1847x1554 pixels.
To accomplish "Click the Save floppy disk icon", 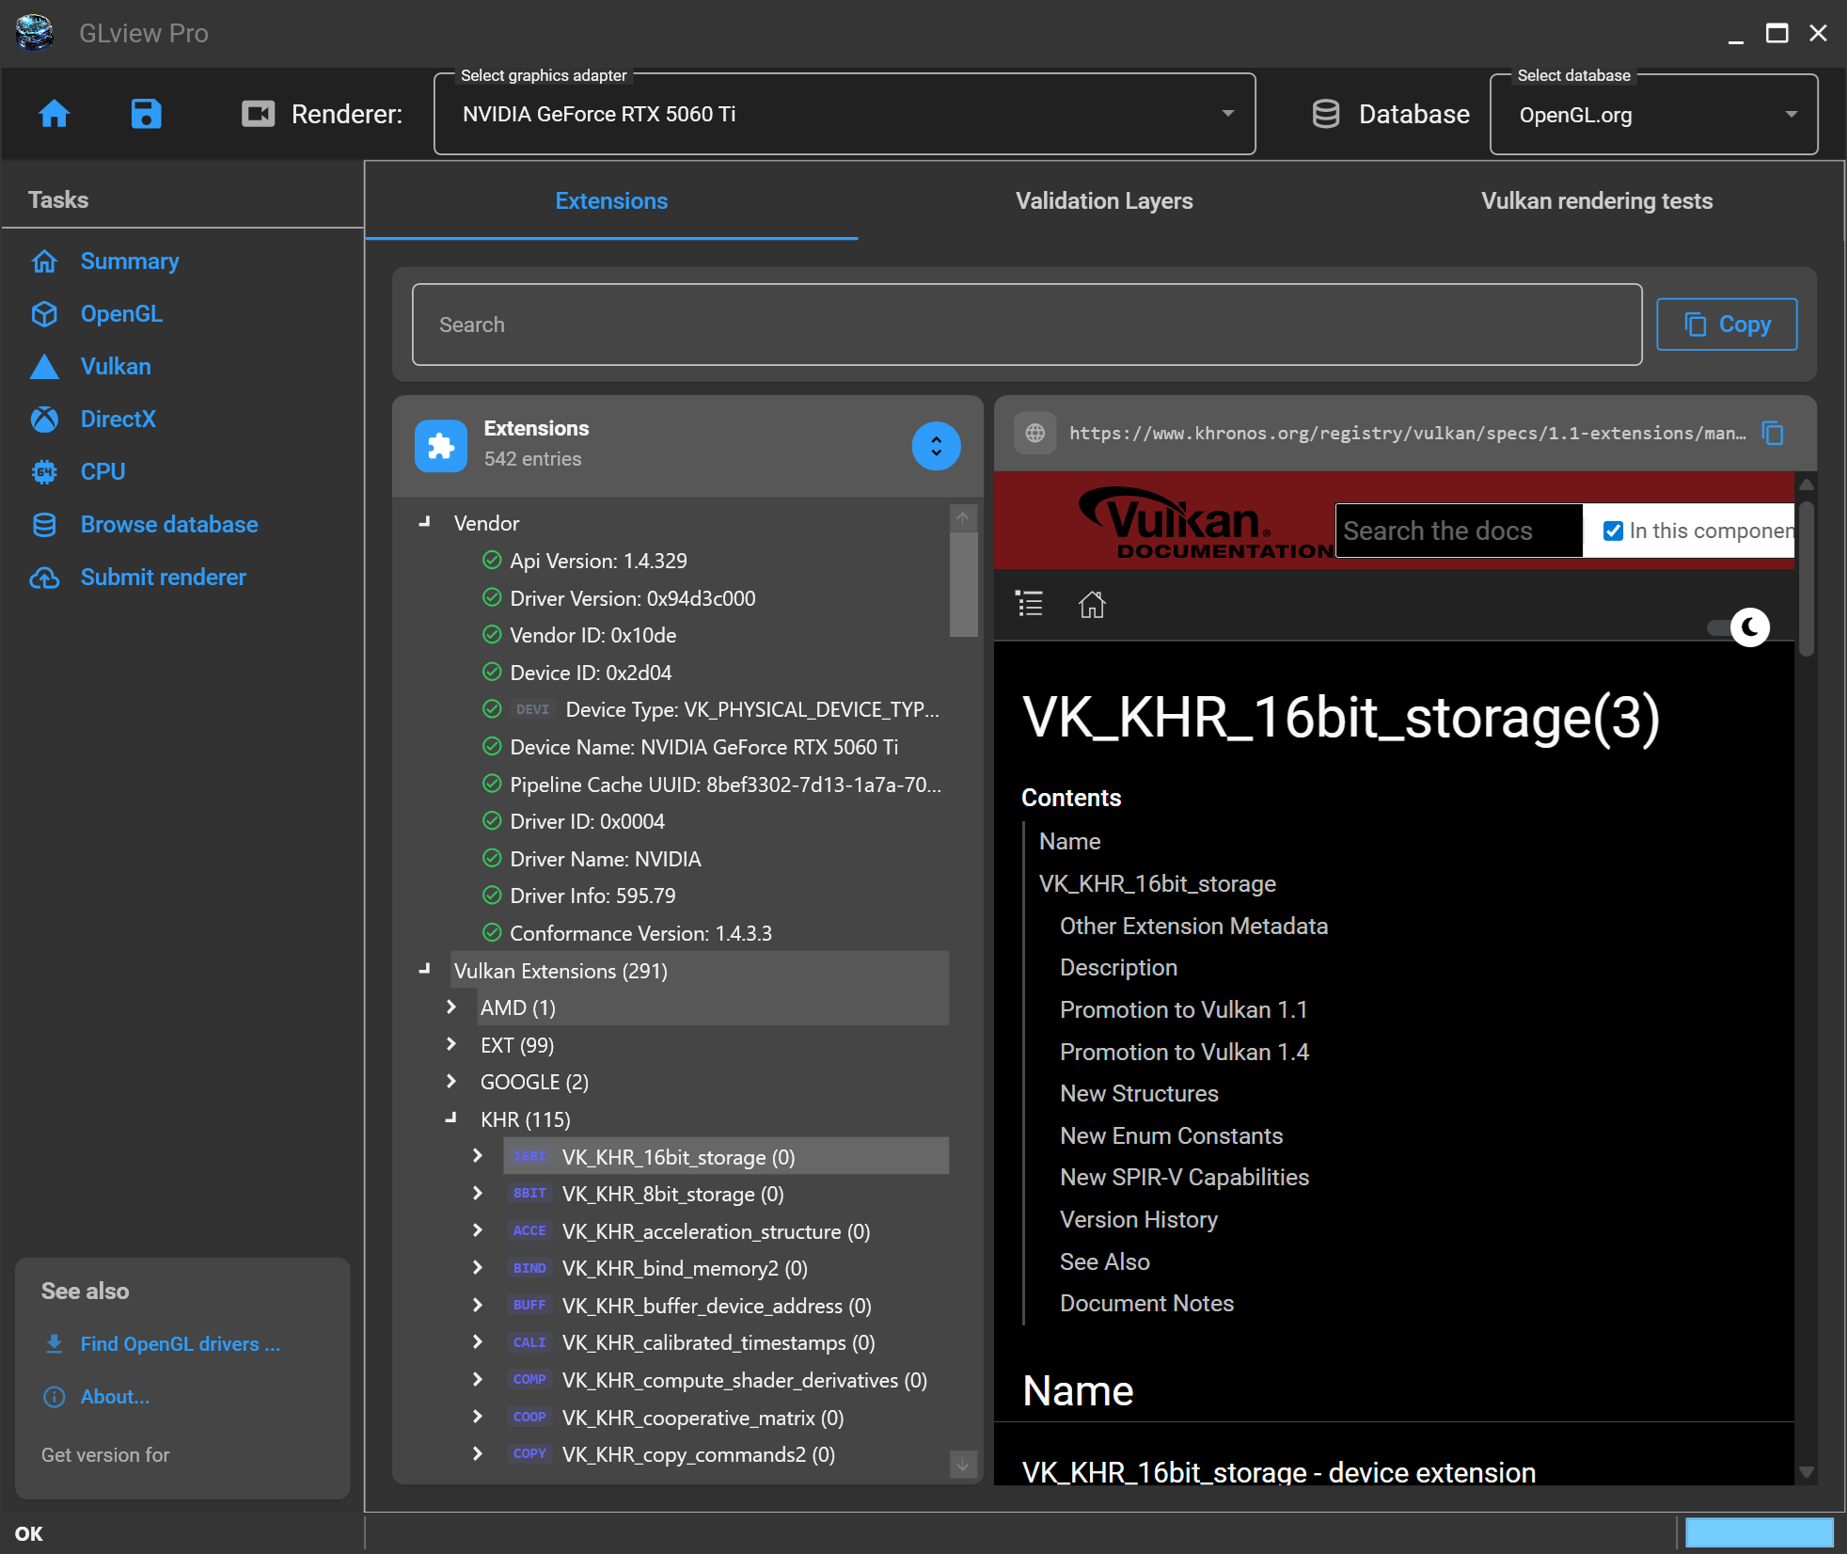I will (x=146, y=114).
